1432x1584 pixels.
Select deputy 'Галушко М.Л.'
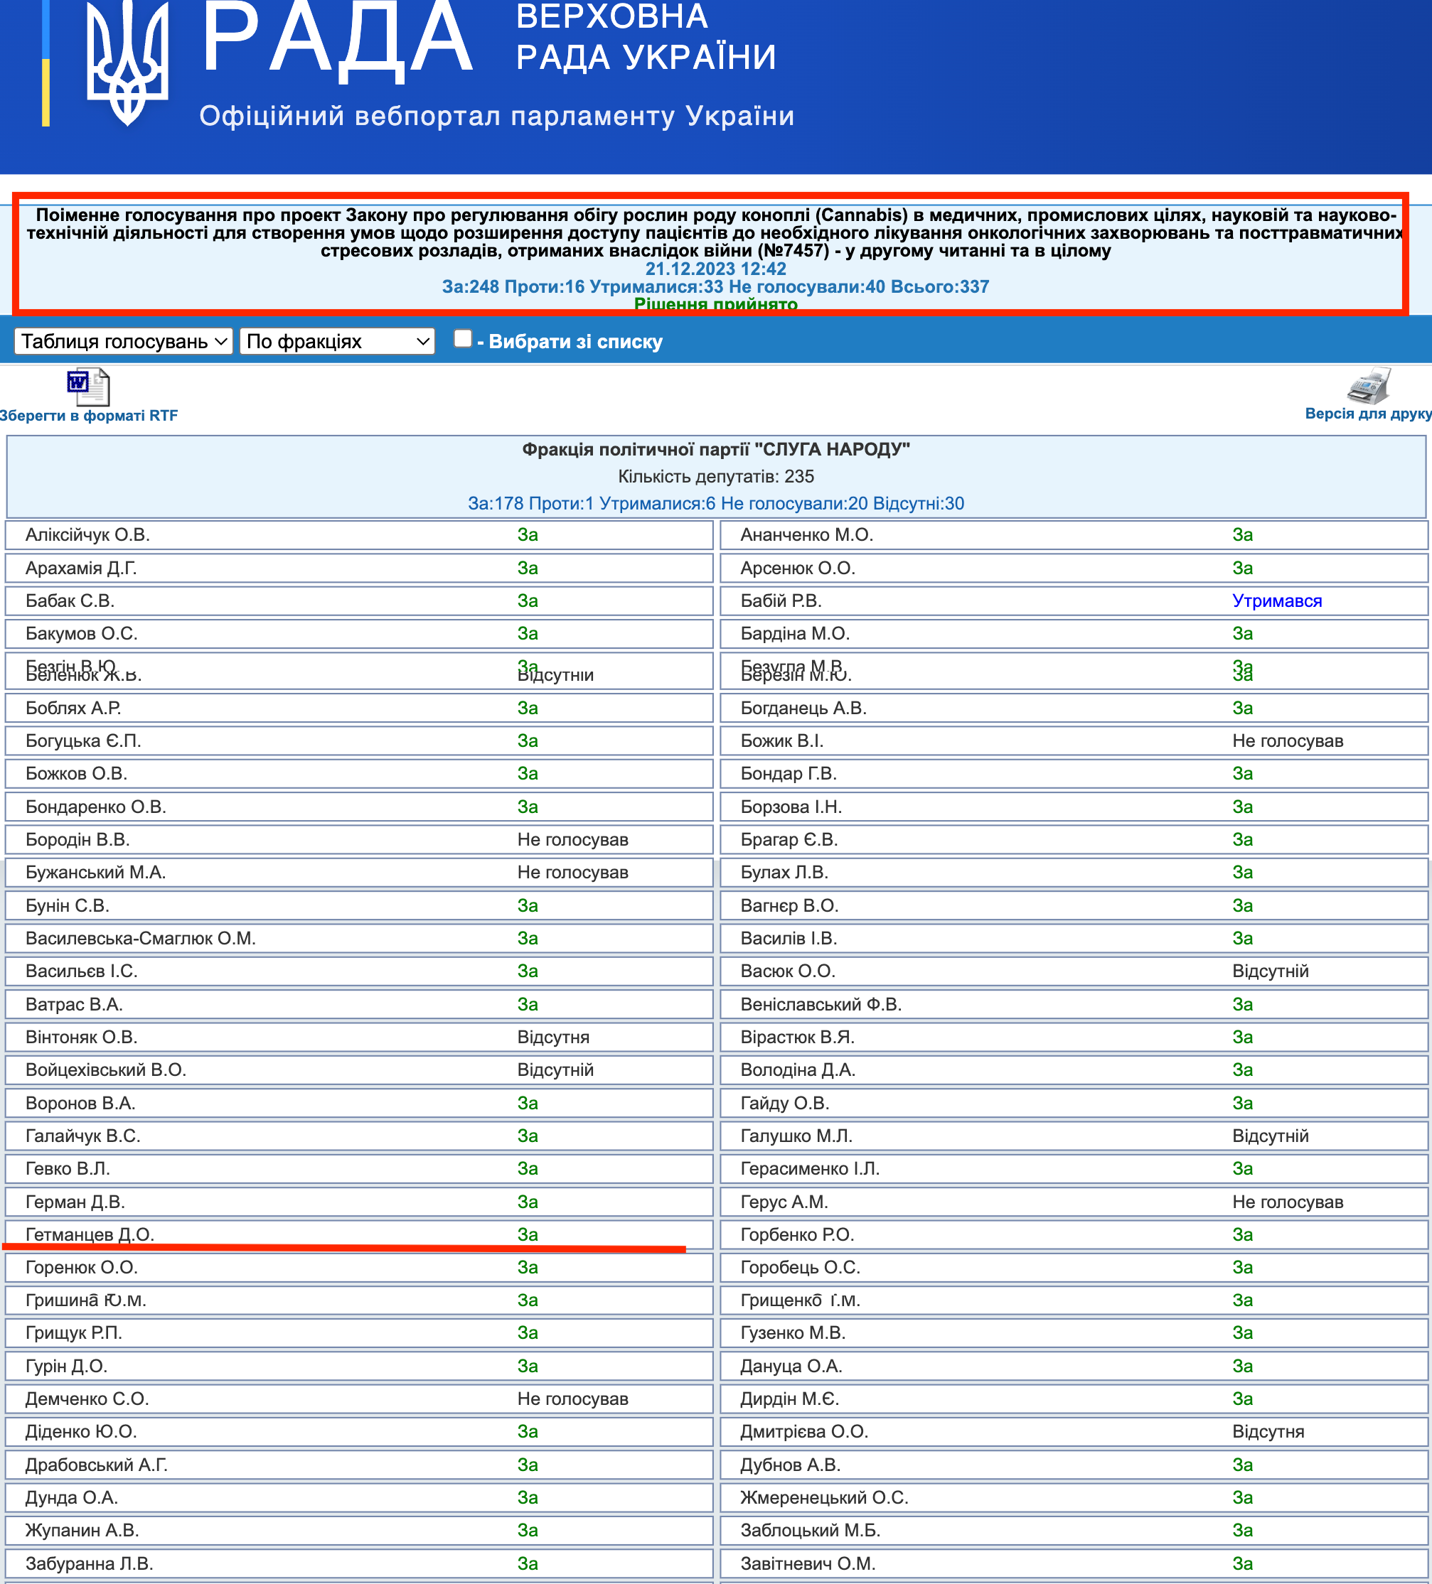tap(796, 1136)
